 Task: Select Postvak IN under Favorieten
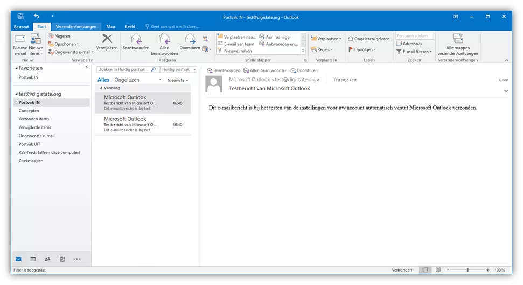pyautogui.click(x=29, y=77)
